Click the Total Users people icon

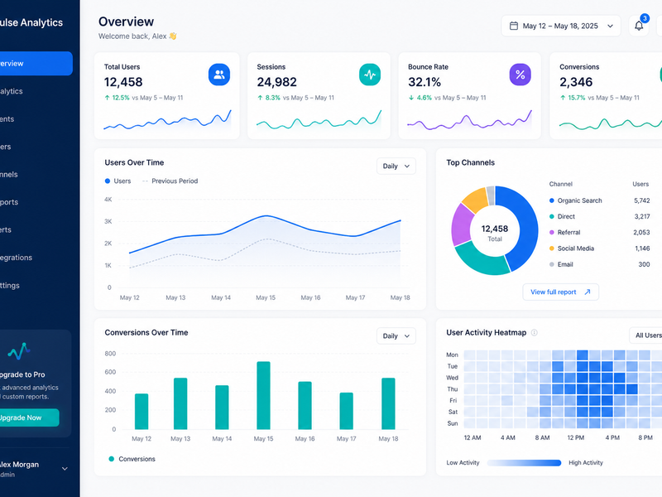219,75
